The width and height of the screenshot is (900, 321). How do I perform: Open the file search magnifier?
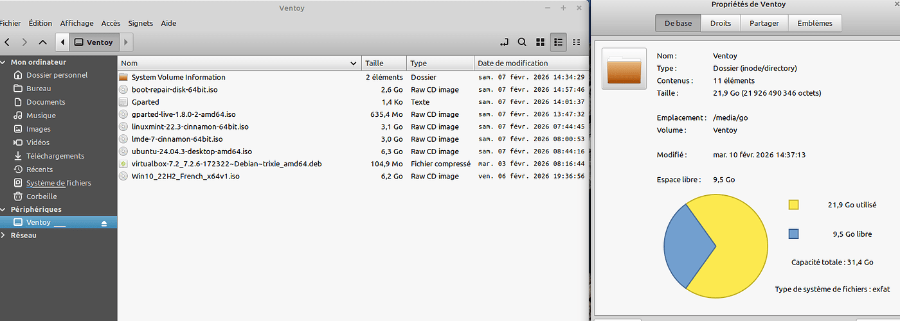[522, 42]
